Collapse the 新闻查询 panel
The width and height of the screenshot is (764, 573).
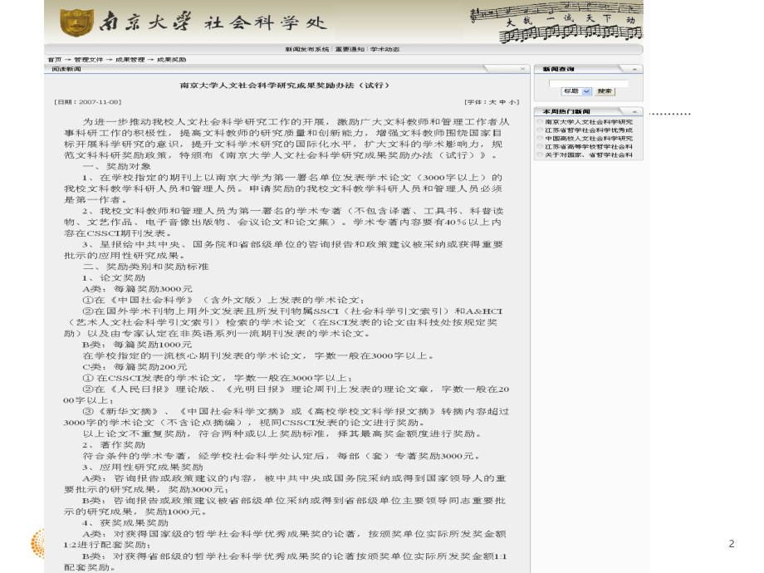point(634,69)
